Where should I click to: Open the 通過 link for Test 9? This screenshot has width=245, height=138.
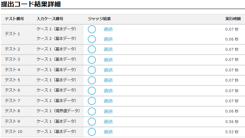[x=108, y=121]
